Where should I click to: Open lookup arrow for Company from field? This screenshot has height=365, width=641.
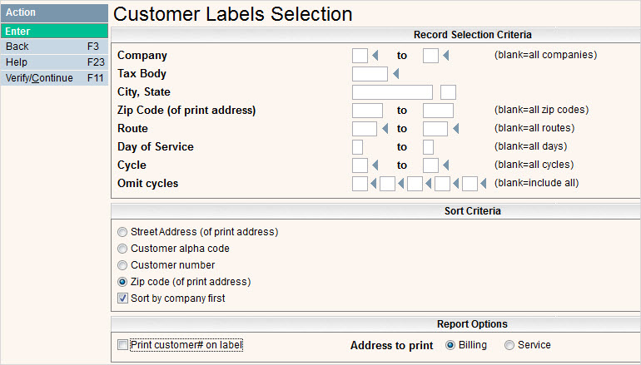click(375, 56)
